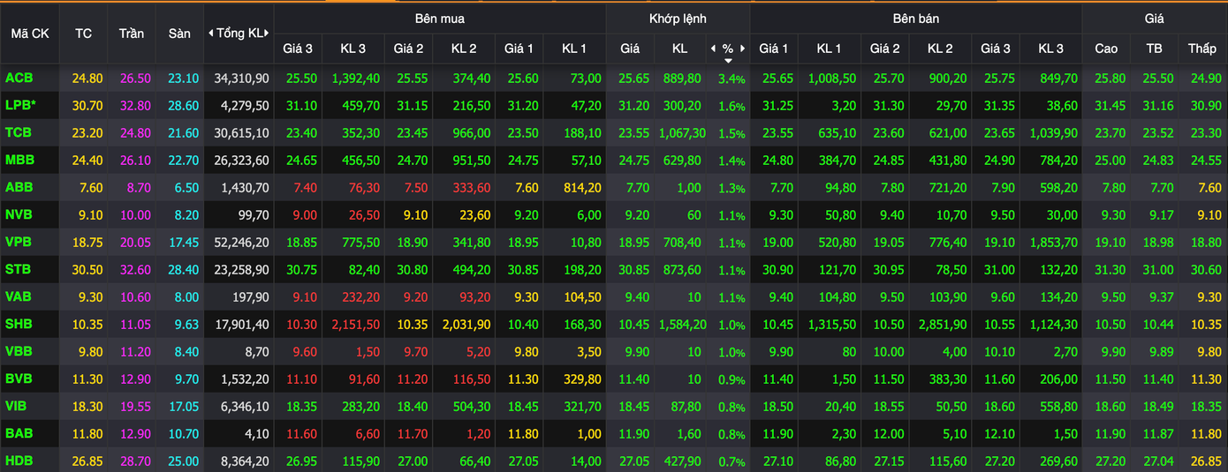Click the Trần ceiling price header
1228x472 pixels.
pyautogui.click(x=132, y=34)
